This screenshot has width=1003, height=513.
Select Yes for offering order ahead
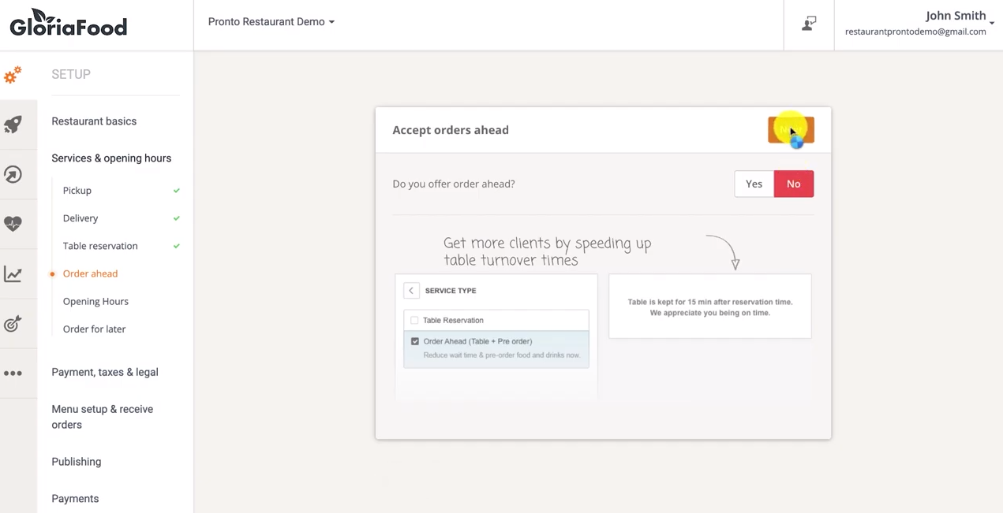pos(754,184)
